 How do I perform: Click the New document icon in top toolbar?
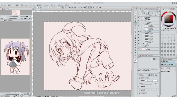[33, 7]
